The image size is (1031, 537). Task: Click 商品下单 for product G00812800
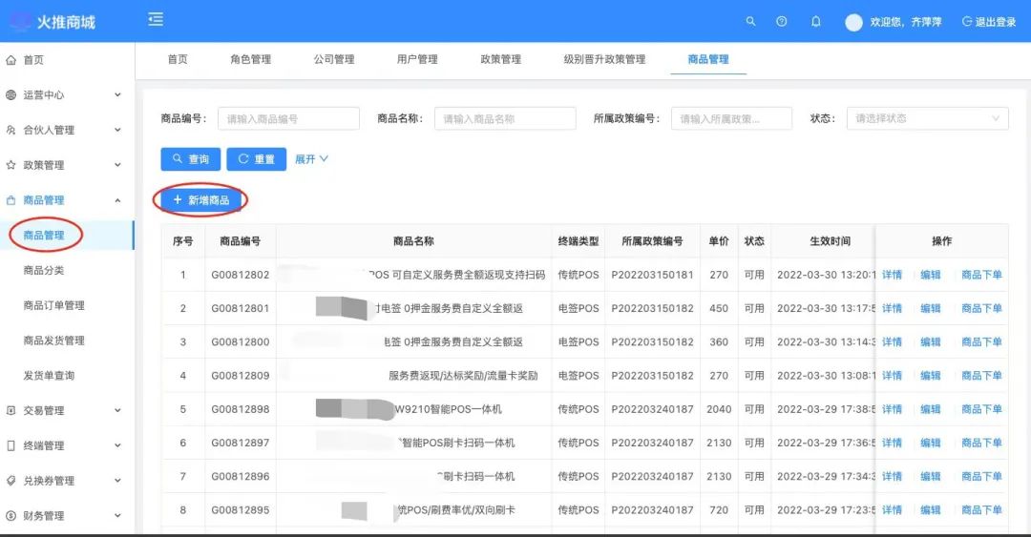tap(981, 341)
